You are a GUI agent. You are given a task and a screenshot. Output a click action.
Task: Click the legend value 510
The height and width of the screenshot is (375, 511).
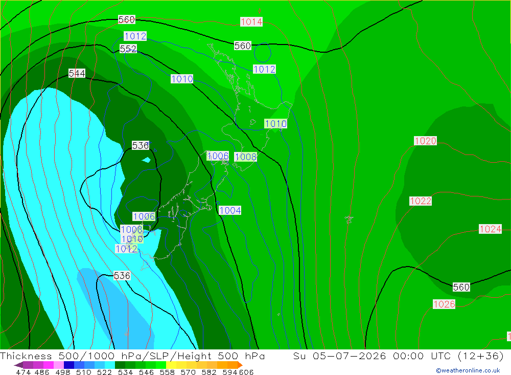point(83,372)
